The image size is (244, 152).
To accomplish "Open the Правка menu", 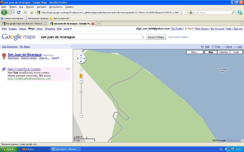I will tap(13, 7).
